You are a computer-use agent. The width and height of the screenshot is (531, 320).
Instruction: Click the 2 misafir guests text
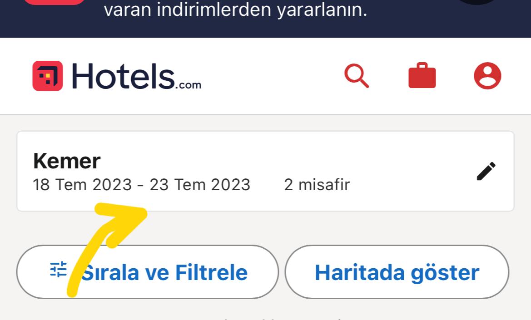coord(317,185)
